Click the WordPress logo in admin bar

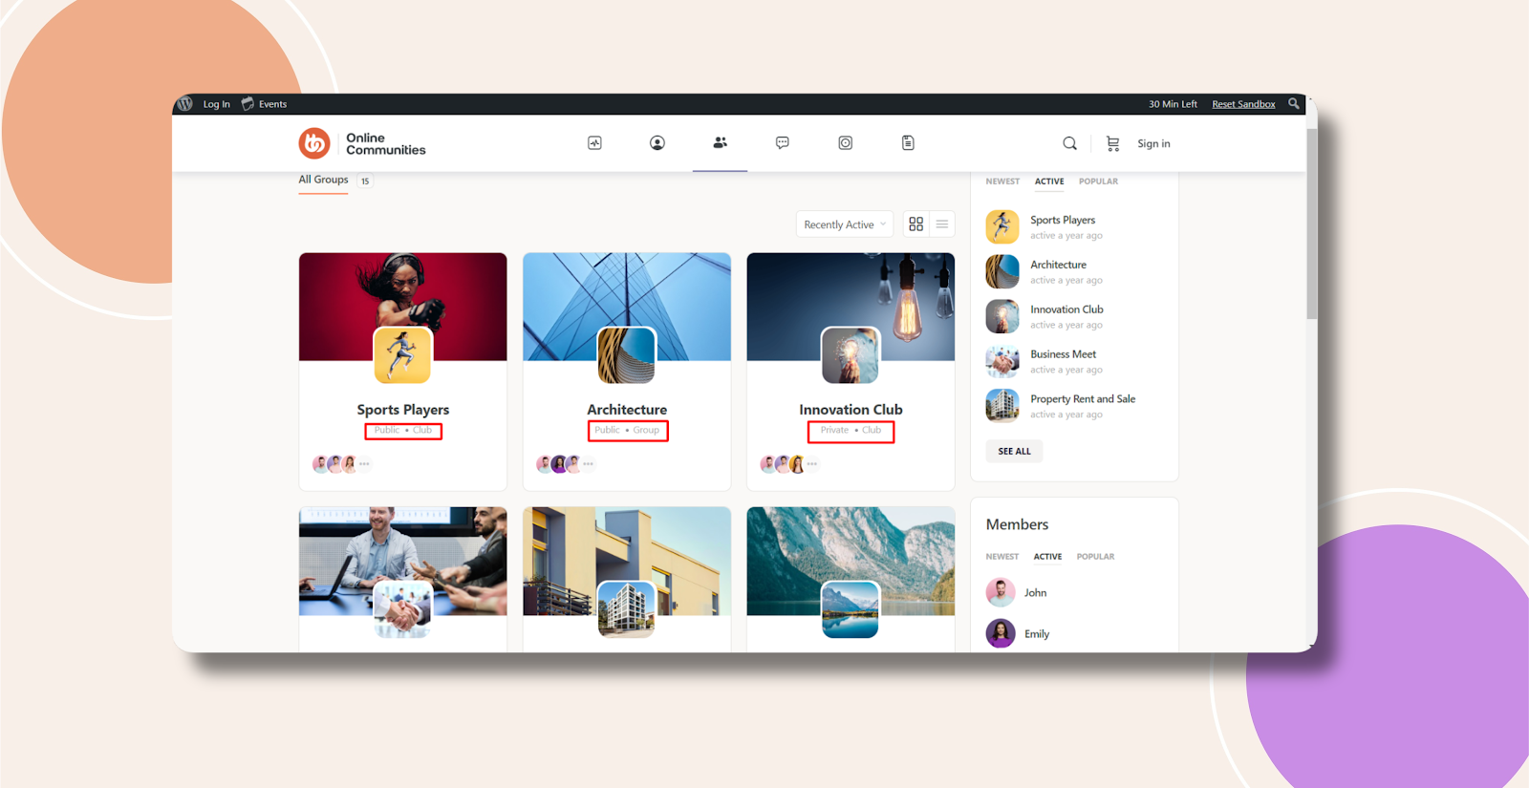[185, 104]
